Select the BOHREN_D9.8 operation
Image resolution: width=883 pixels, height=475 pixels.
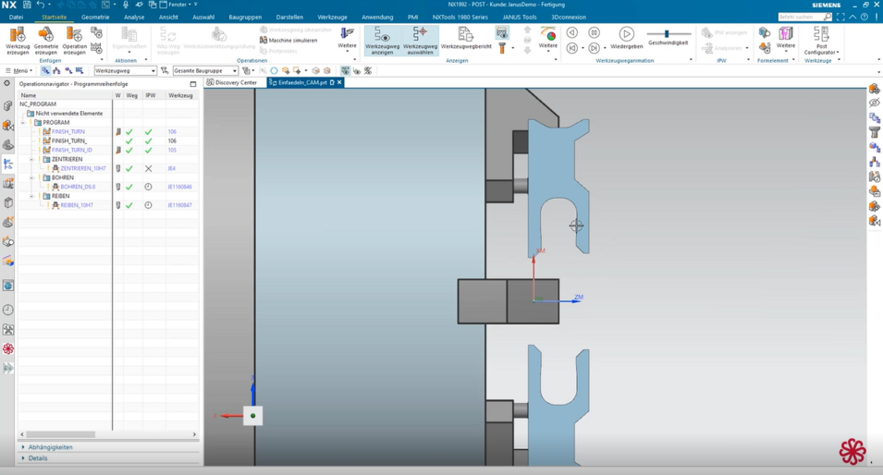pos(78,187)
